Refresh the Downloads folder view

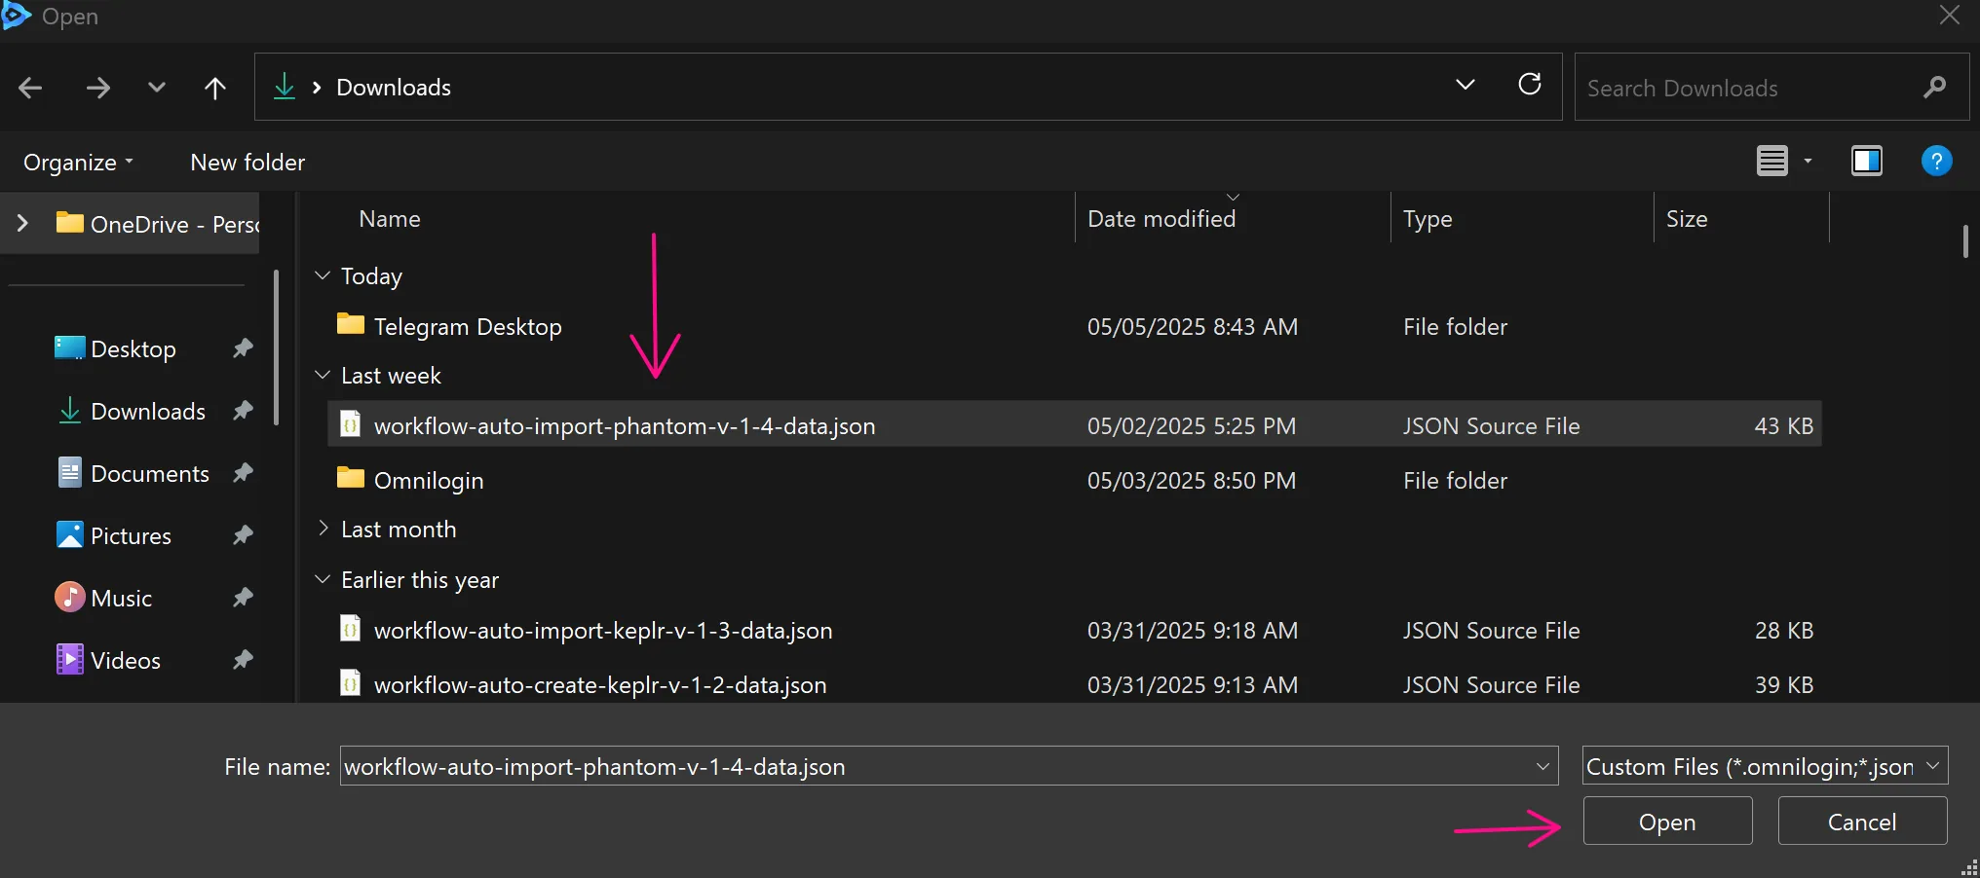point(1530,86)
